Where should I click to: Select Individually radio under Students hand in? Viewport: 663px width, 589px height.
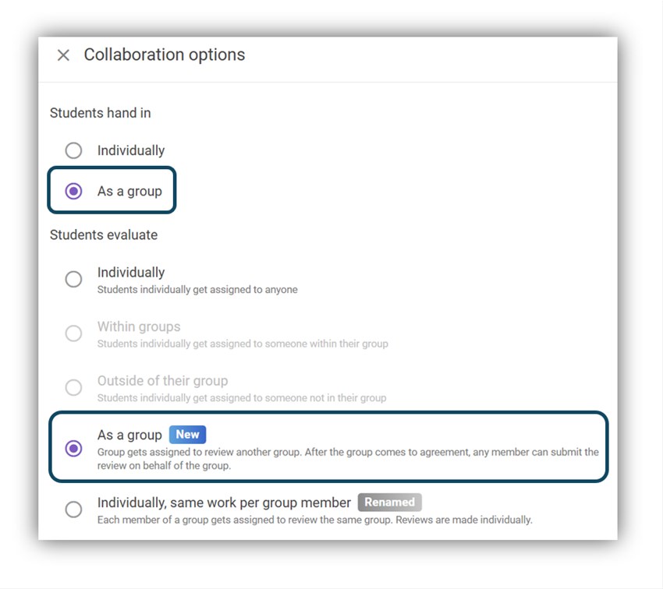tap(73, 150)
